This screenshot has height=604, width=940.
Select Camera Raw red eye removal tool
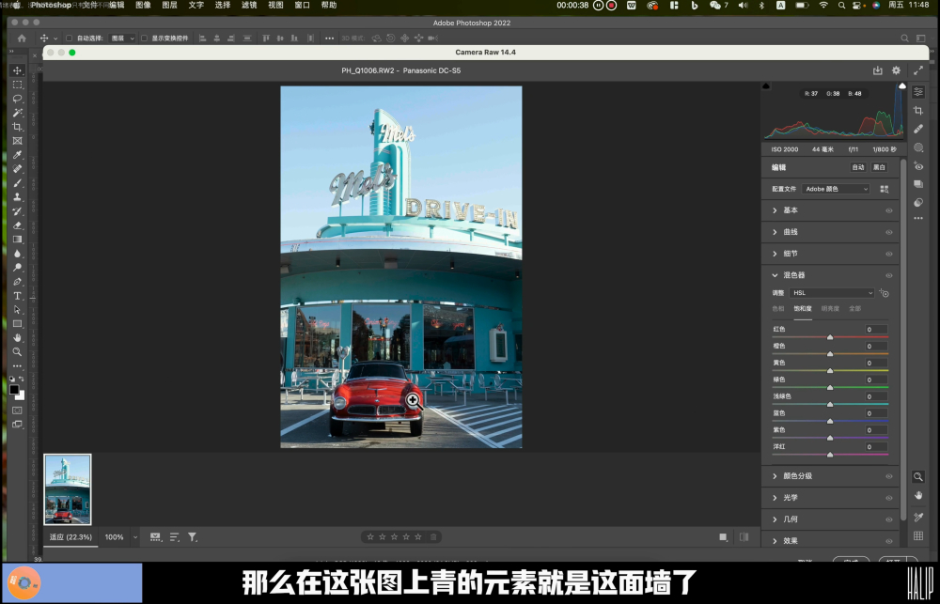click(918, 166)
